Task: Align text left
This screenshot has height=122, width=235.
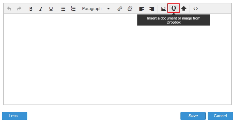Action: point(142,9)
